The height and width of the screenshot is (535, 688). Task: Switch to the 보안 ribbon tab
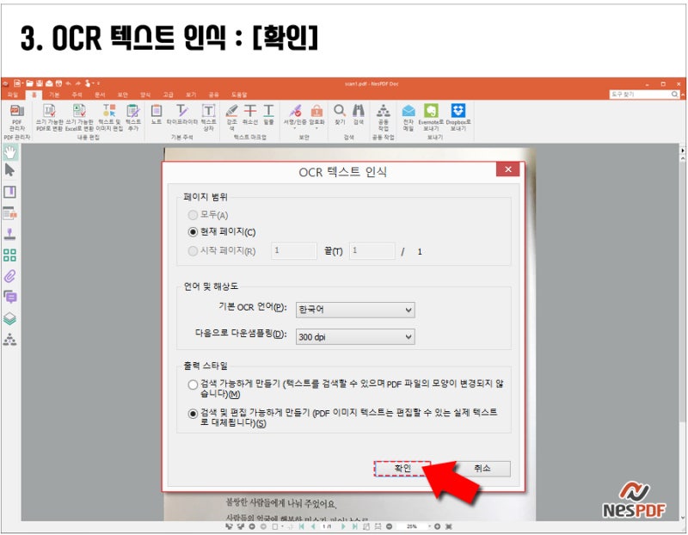pyautogui.click(x=123, y=95)
